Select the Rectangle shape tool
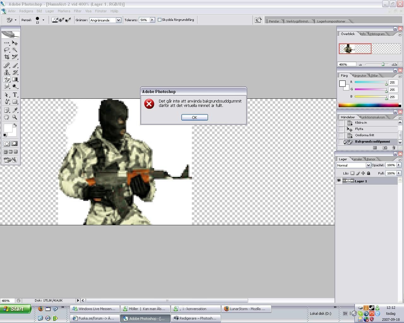 pos(15,102)
